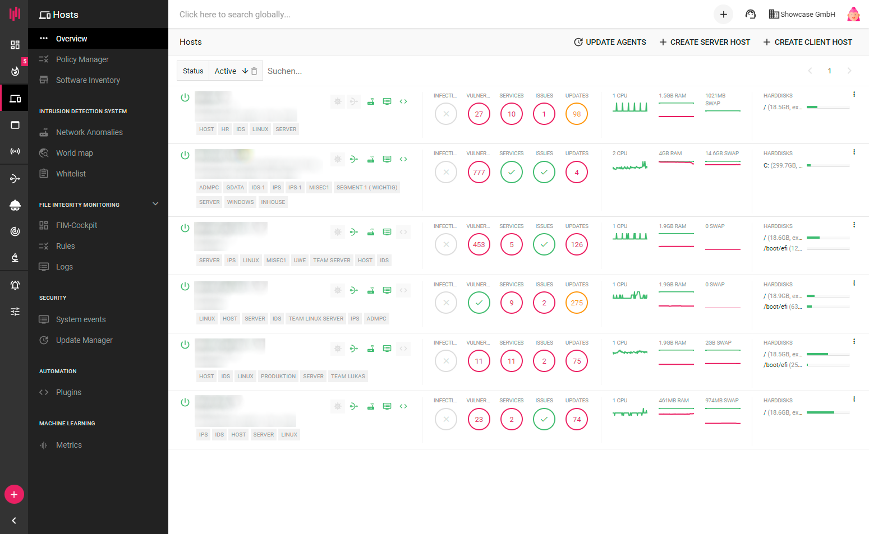Click the flame icon with badge 5
Viewport: 869px width, 534px height.
(x=15, y=71)
